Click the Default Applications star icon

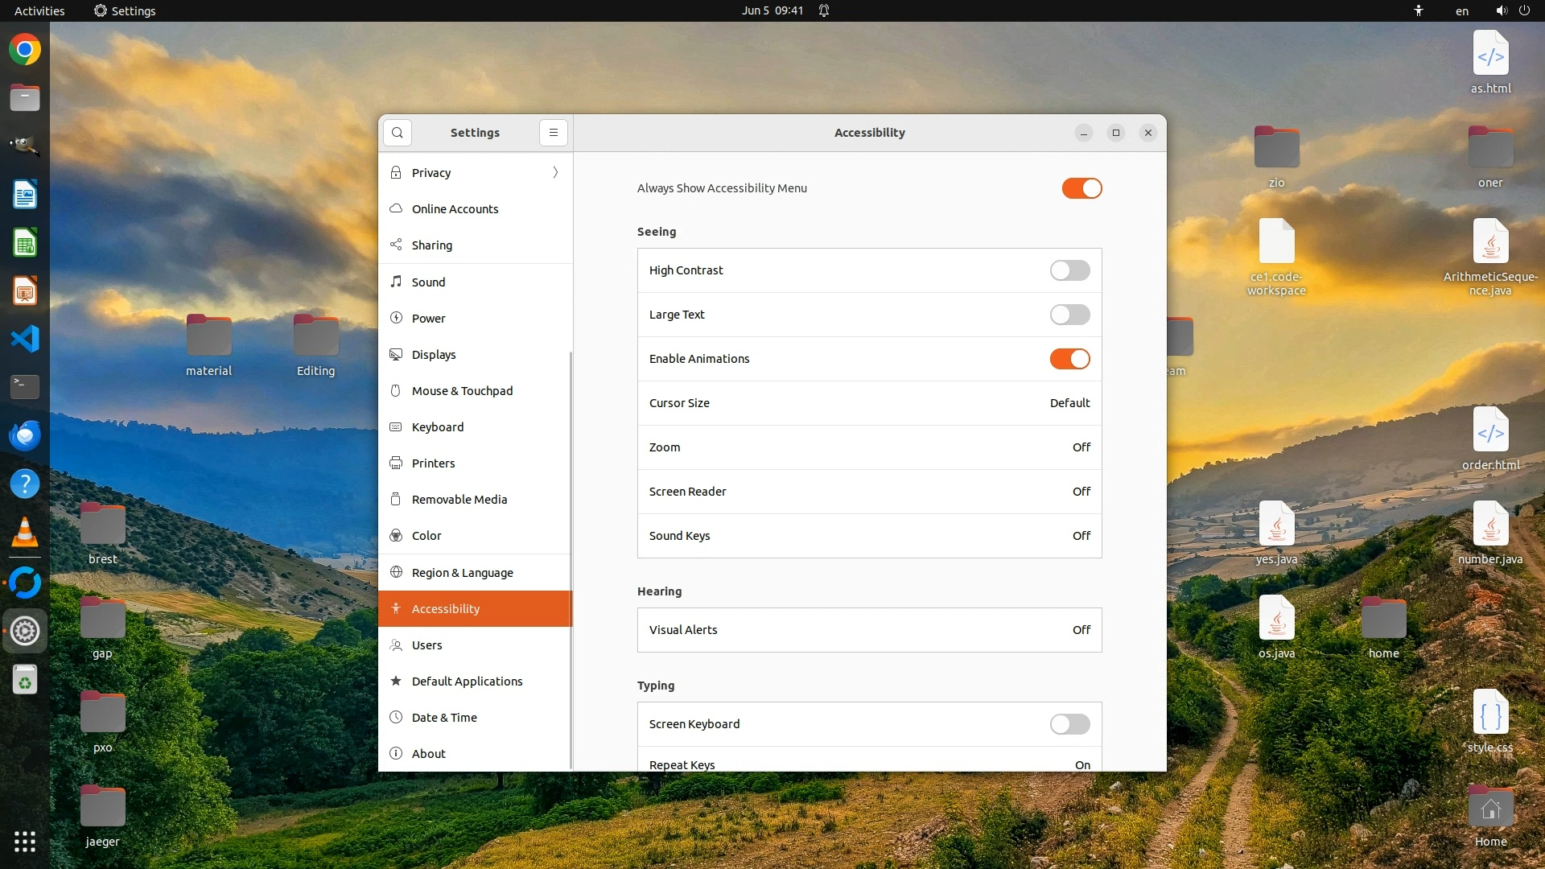396,681
